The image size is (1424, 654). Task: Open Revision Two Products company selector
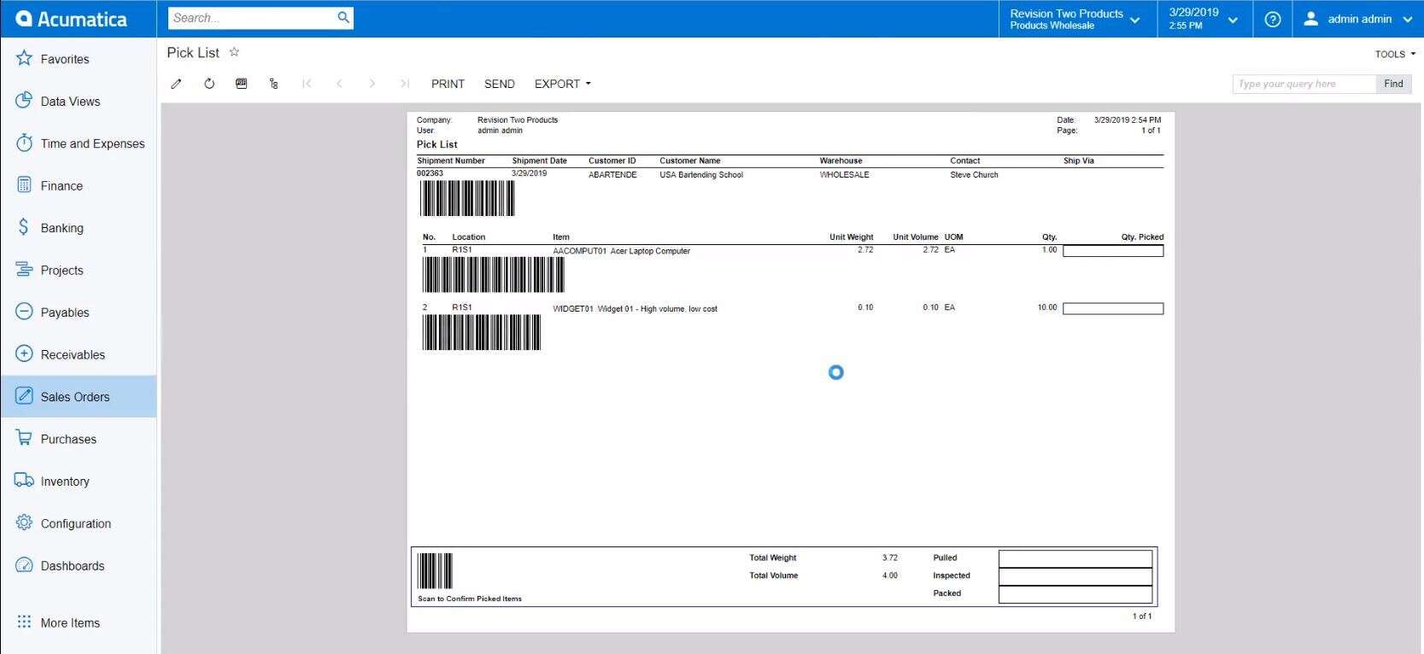click(1077, 19)
